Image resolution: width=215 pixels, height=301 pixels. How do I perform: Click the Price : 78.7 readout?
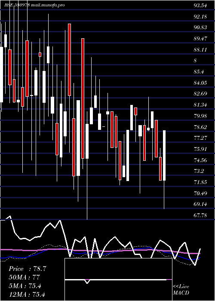tap(28, 269)
